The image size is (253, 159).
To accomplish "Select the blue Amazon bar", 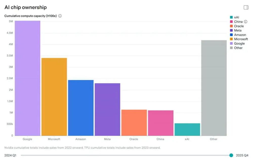I will (81, 108).
